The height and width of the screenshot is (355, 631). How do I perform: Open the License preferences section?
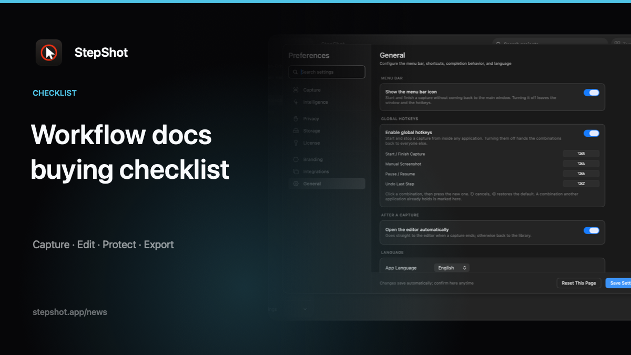tap(327, 143)
